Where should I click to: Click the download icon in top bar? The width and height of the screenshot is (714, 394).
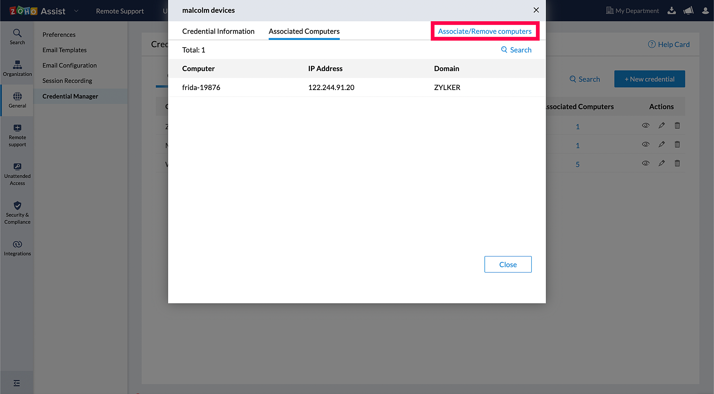click(672, 11)
